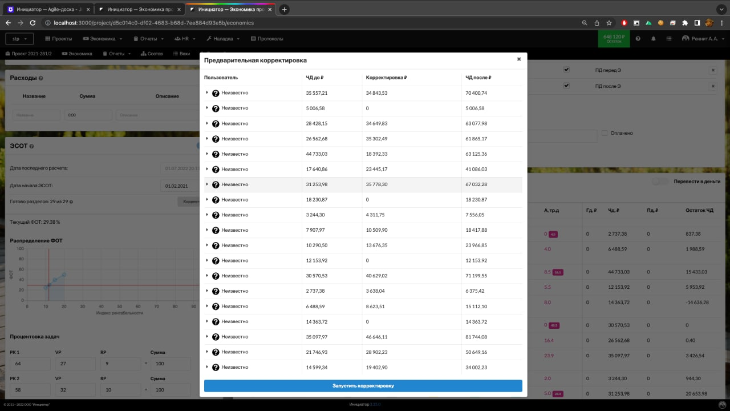Click help icon next to Расходы heading
The image size is (730, 411).
pyautogui.click(x=41, y=78)
